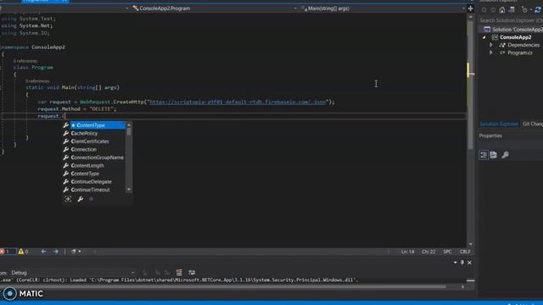Click 'request.Method' code line
The image size is (543, 305).
77,109
